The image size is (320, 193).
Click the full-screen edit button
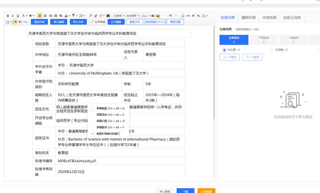98,22
